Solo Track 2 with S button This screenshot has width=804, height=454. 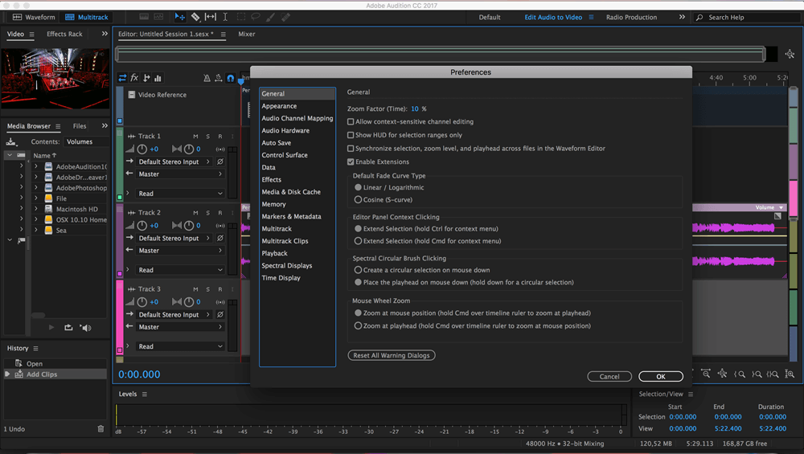tap(207, 213)
